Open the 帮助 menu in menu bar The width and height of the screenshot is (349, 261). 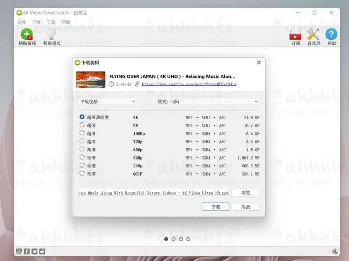(66, 22)
